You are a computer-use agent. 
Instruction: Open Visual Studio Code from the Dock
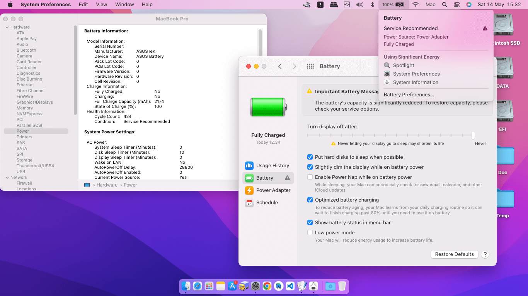point(290,286)
